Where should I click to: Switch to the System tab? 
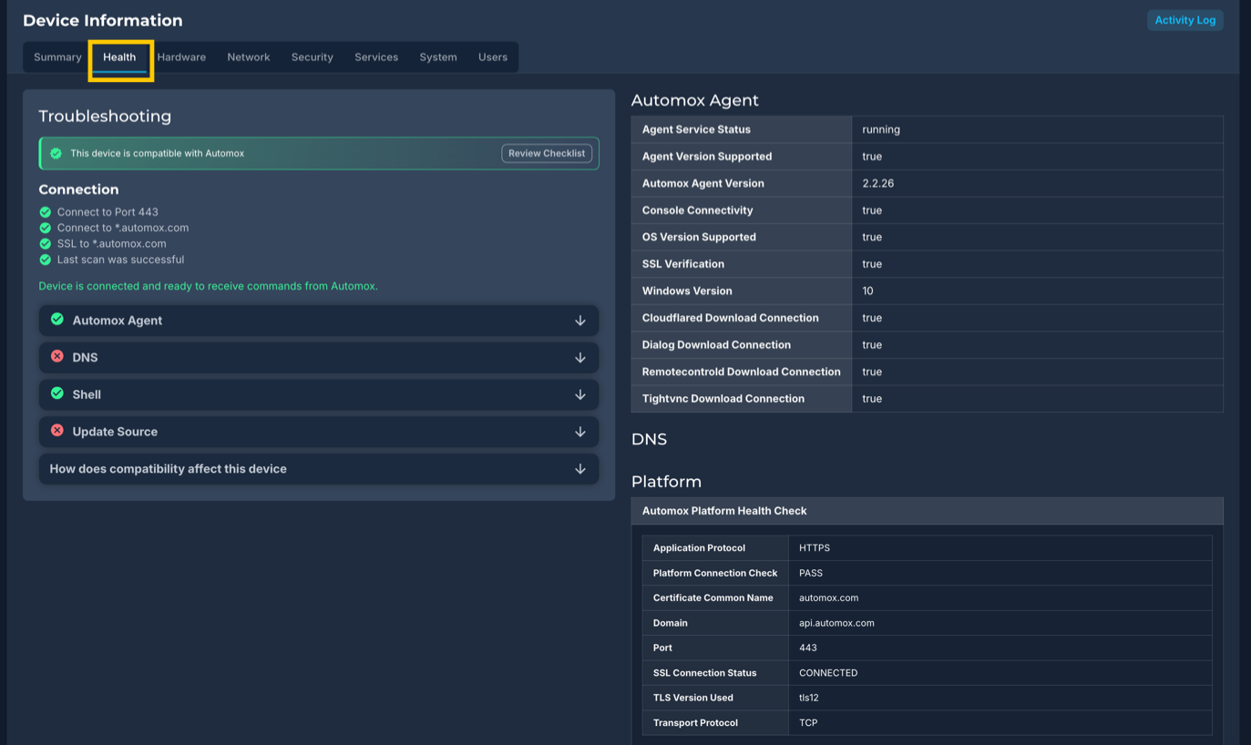pyautogui.click(x=438, y=56)
